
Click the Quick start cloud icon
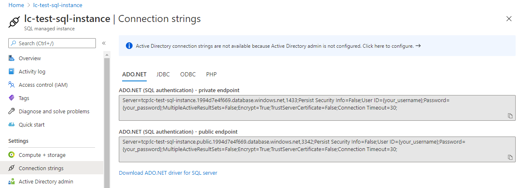tap(12, 125)
